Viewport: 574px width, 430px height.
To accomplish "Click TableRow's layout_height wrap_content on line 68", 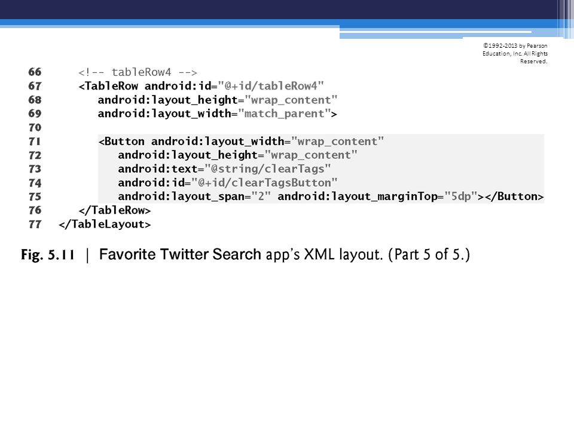I will pyautogui.click(x=218, y=100).
